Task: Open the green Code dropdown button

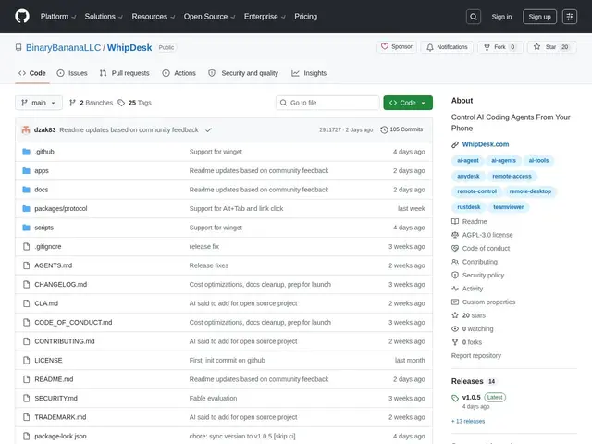Action: pyautogui.click(x=408, y=103)
